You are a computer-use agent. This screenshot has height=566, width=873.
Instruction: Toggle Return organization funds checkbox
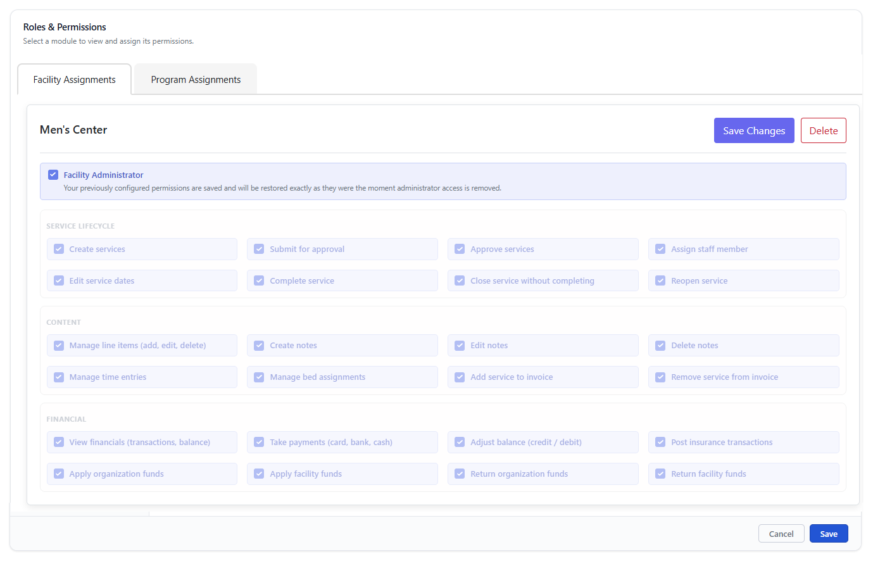(x=460, y=474)
